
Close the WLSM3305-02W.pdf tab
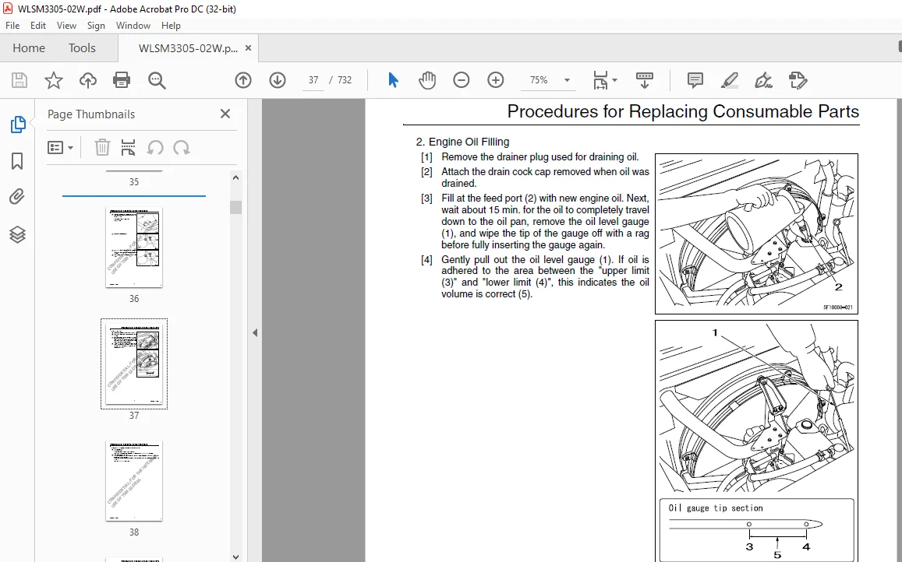(249, 48)
